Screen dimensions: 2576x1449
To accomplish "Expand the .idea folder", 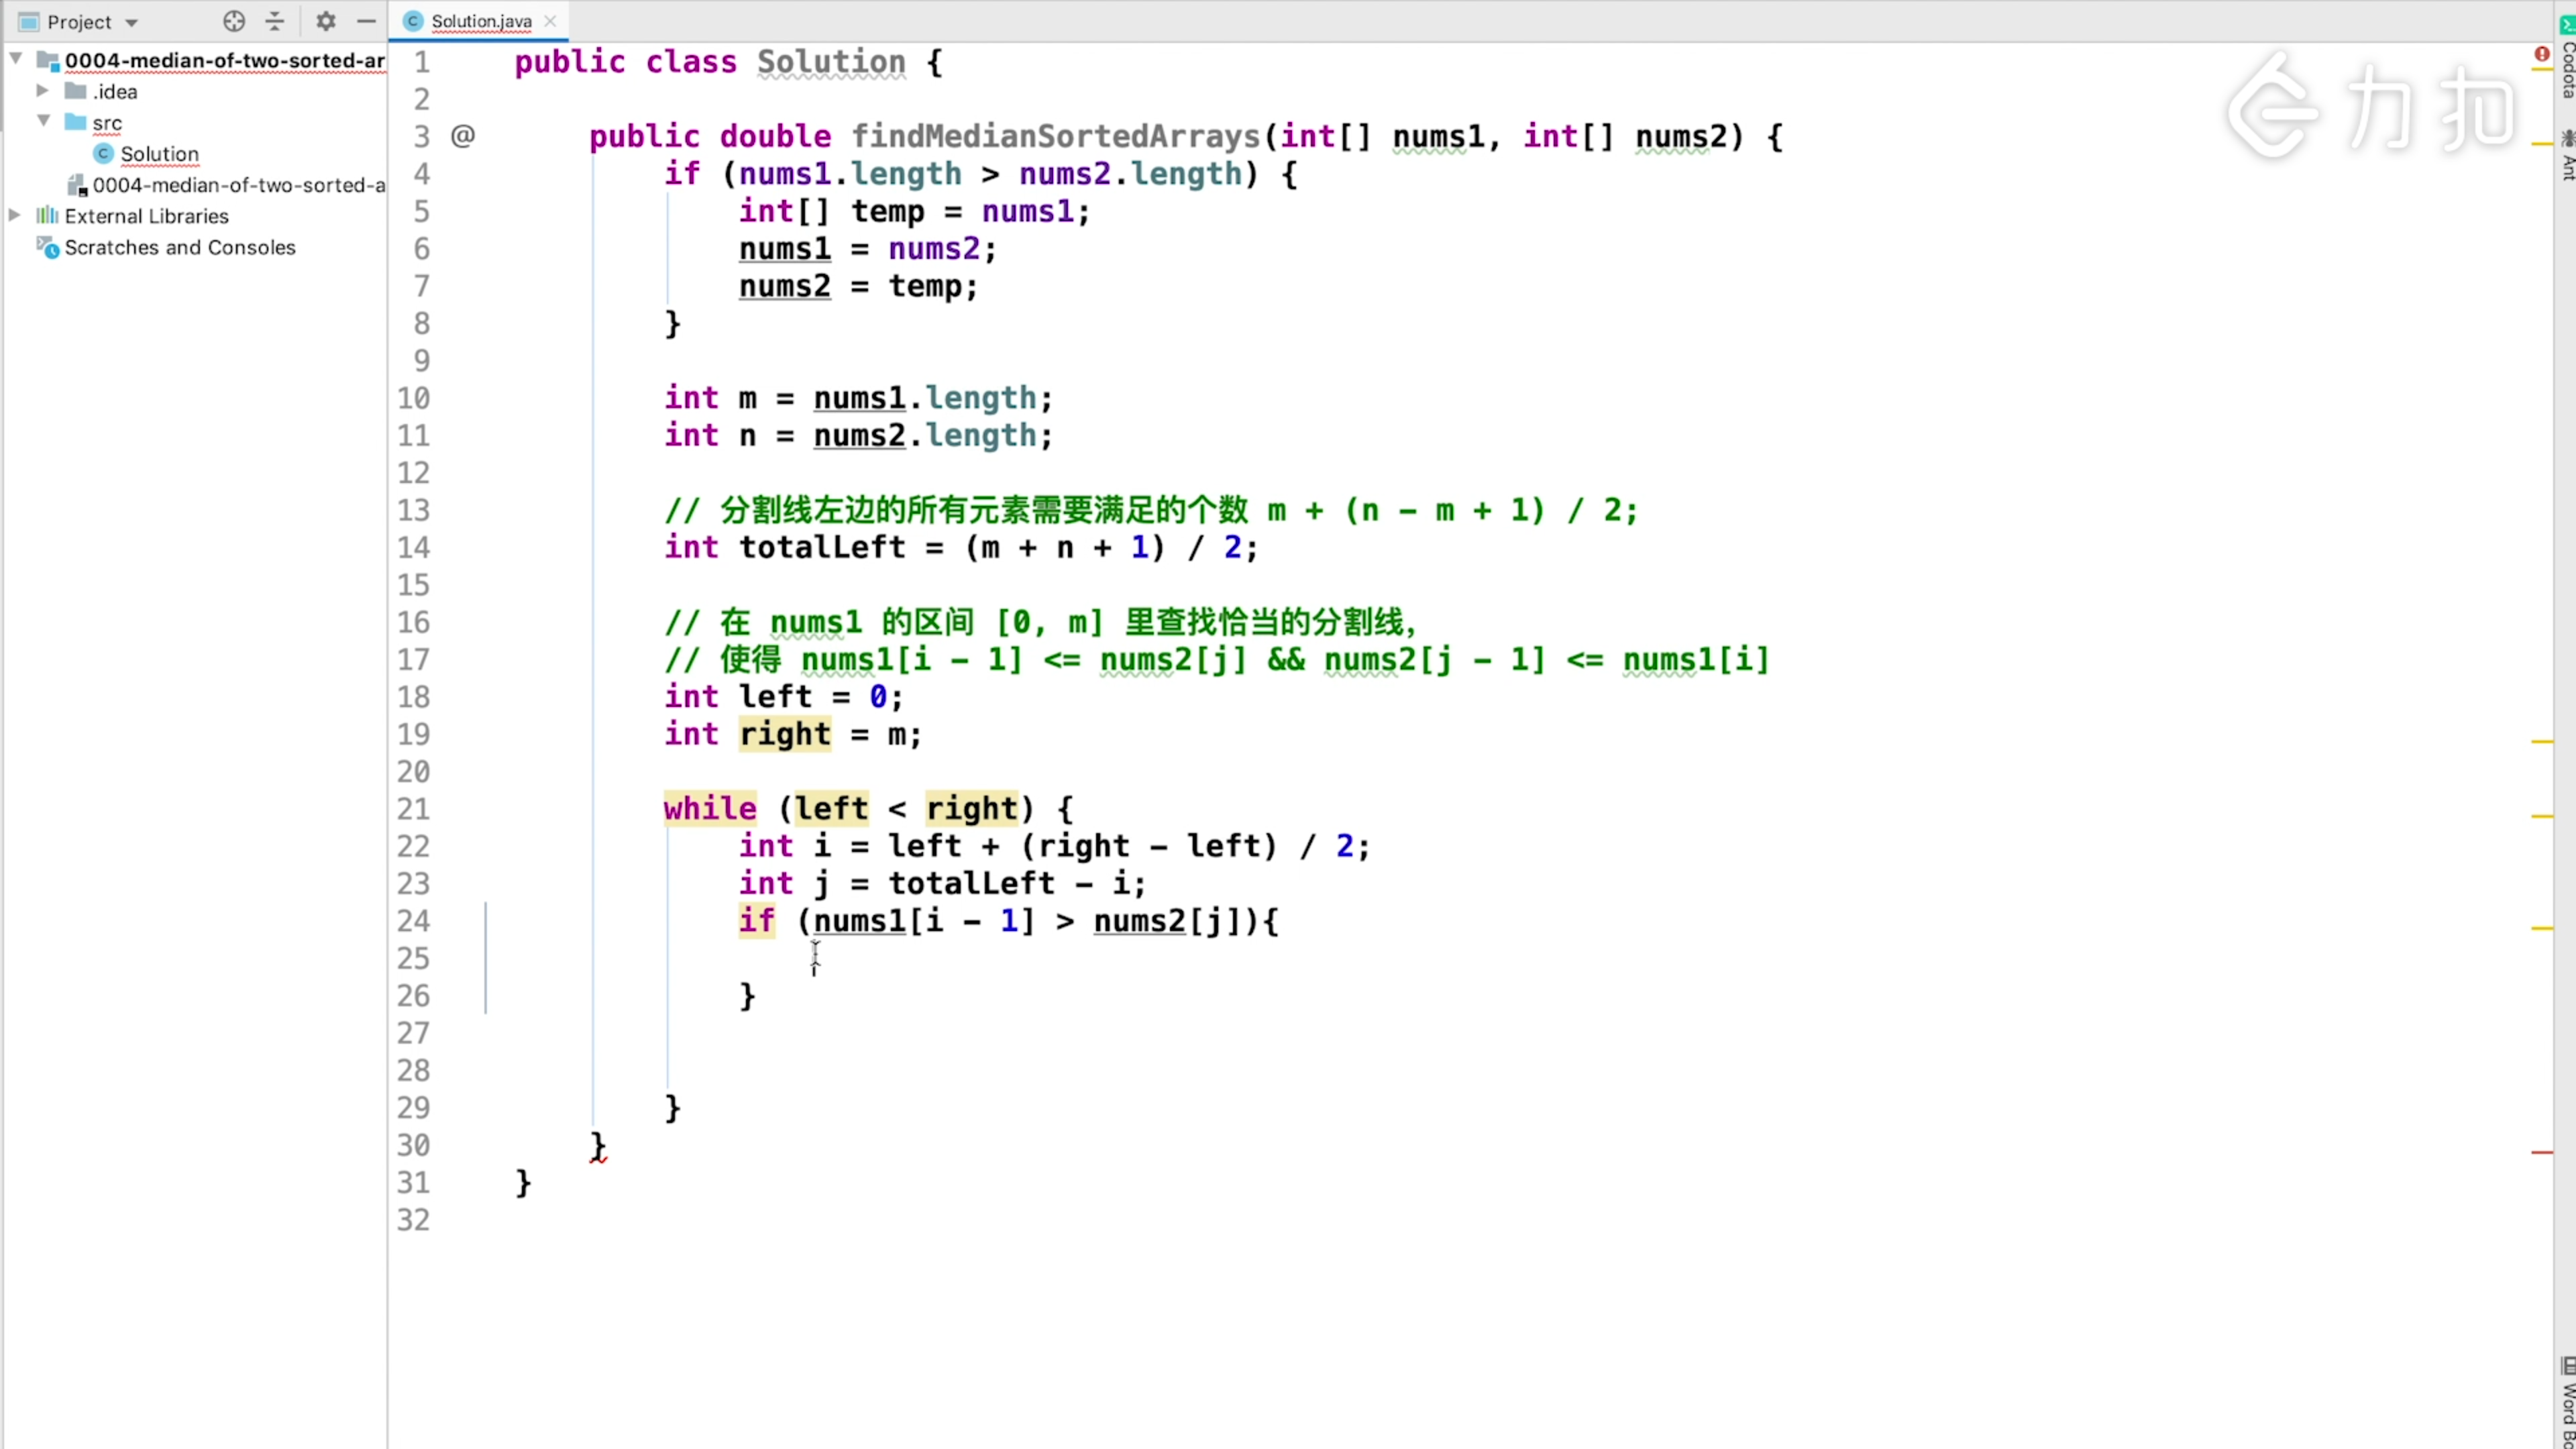I will [42, 91].
